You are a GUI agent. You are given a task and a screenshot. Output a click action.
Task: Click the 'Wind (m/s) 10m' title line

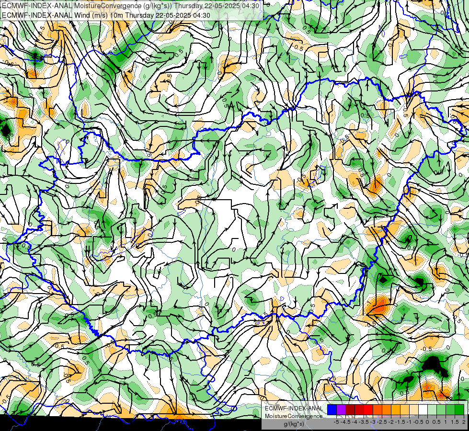tap(106, 15)
